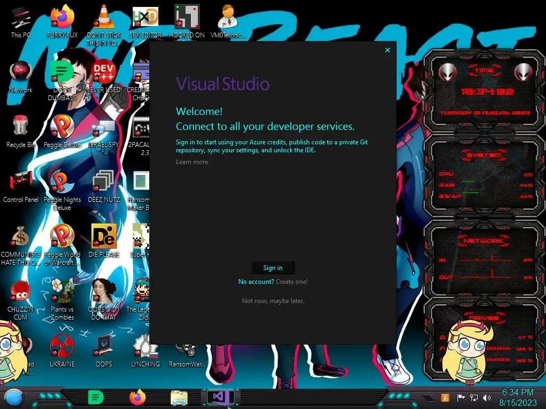Open the Start orb on taskbar
546x409 pixels.
(14, 397)
